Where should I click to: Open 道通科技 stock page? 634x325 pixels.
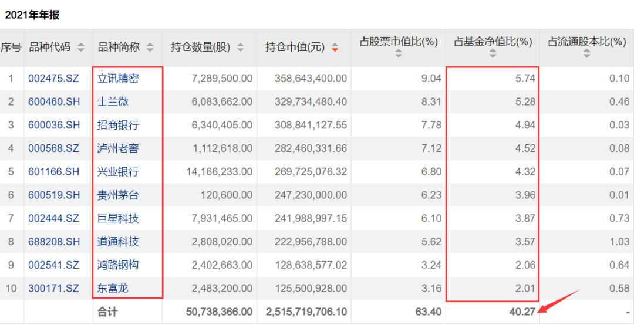(x=118, y=242)
